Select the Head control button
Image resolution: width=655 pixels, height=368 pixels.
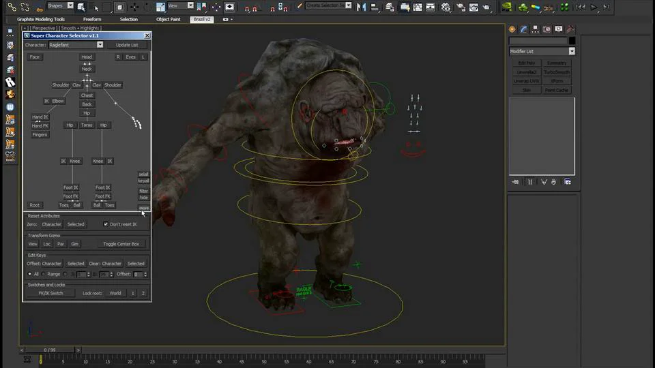[87, 57]
